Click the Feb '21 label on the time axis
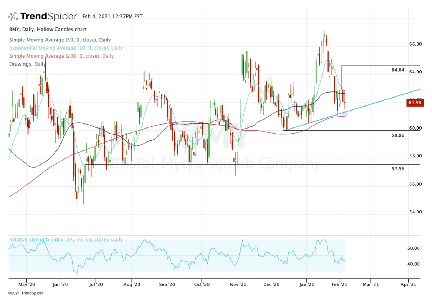This screenshot has width=432, height=297. 339,284
